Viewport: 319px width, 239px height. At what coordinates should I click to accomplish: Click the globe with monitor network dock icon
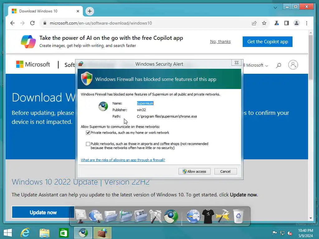tap(95, 216)
